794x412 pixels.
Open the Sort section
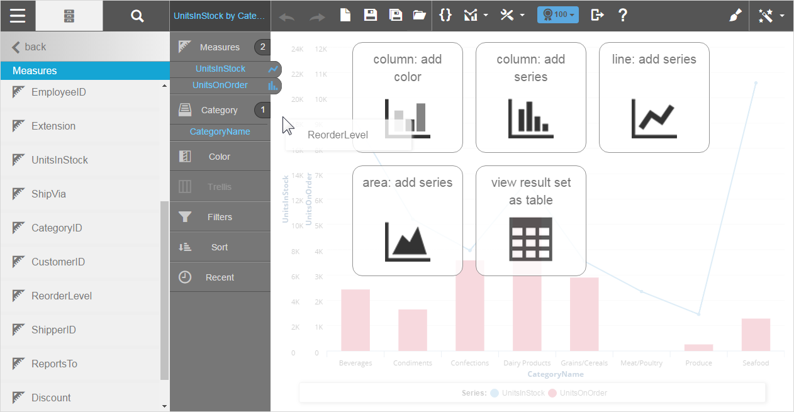220,247
